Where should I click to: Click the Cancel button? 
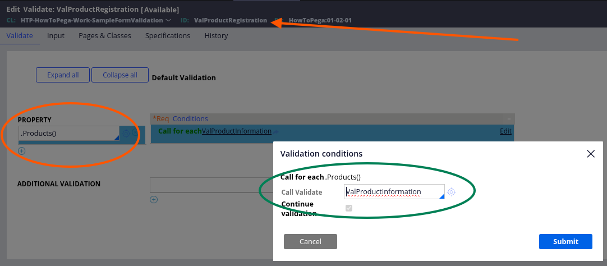pyautogui.click(x=310, y=241)
